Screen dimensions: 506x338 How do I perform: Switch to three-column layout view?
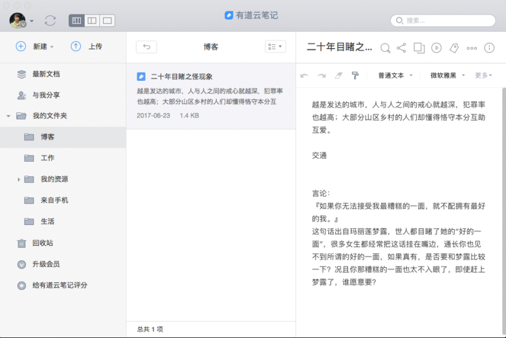[77, 21]
